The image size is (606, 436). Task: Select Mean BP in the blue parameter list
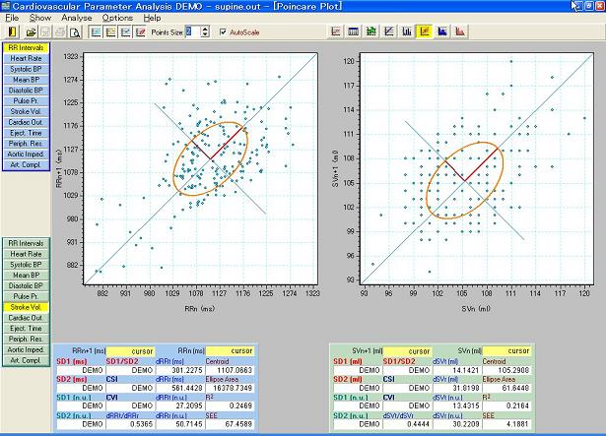click(26, 80)
